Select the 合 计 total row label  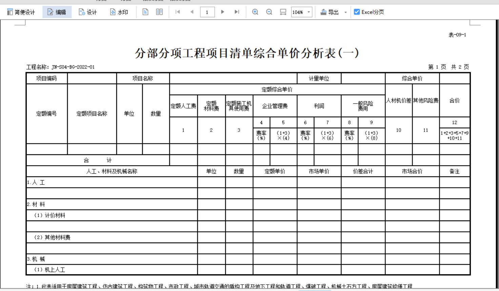[98, 160]
